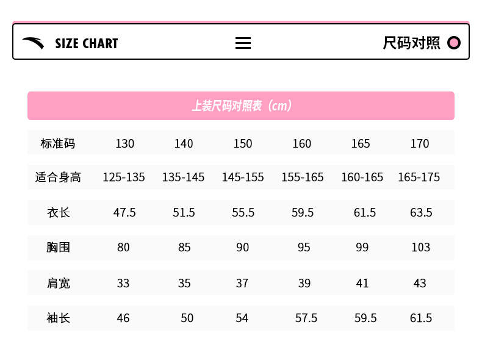Select size 170 column header
This screenshot has width=482, height=344.
click(x=420, y=143)
